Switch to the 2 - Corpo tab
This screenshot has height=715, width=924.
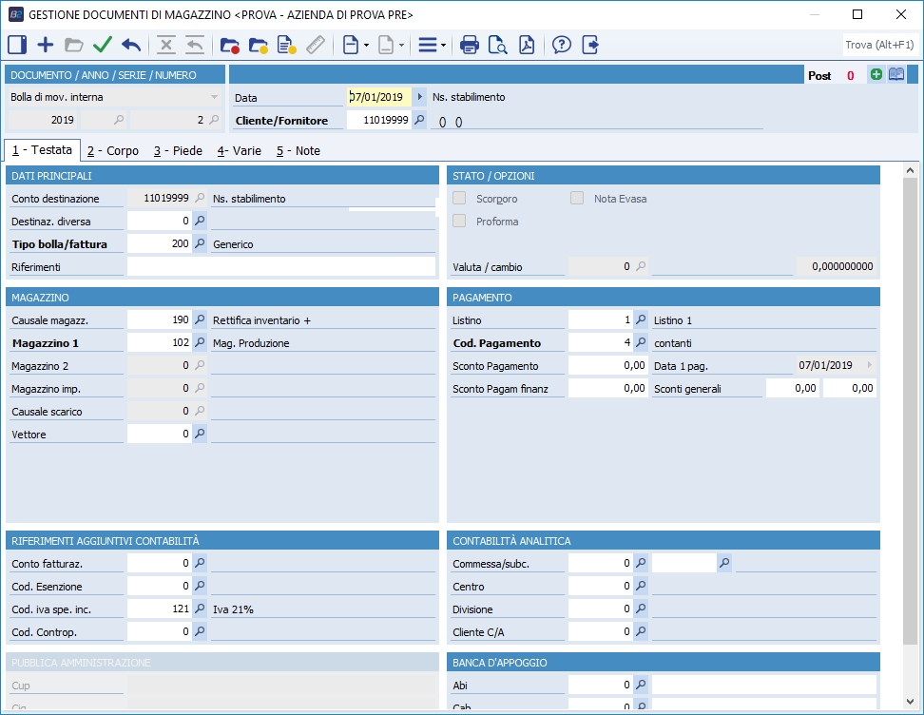coord(112,150)
